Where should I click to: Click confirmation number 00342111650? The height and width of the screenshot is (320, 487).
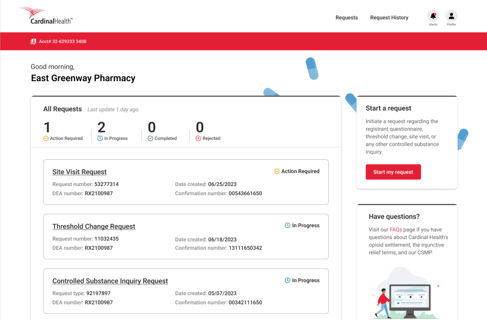coord(245,302)
